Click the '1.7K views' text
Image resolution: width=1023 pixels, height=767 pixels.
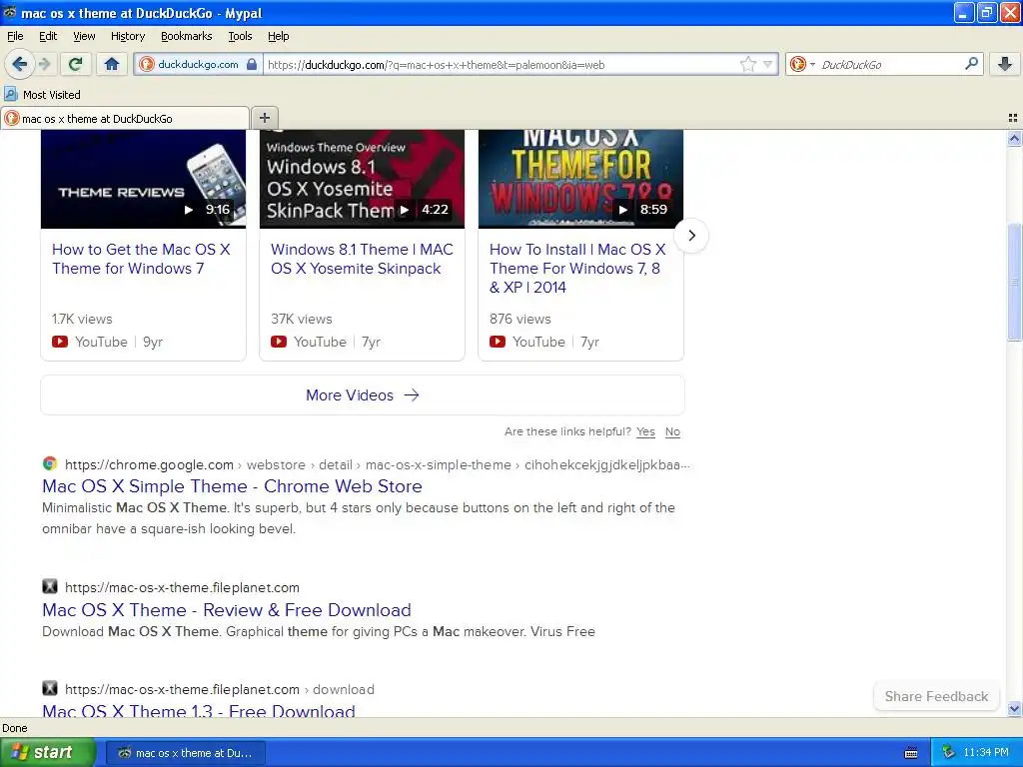coord(82,319)
